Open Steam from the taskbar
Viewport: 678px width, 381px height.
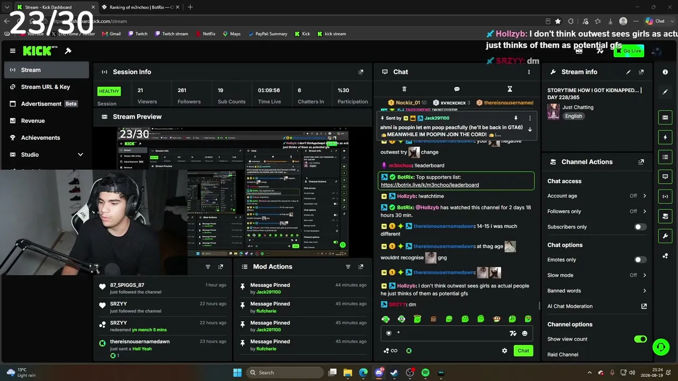click(394, 373)
